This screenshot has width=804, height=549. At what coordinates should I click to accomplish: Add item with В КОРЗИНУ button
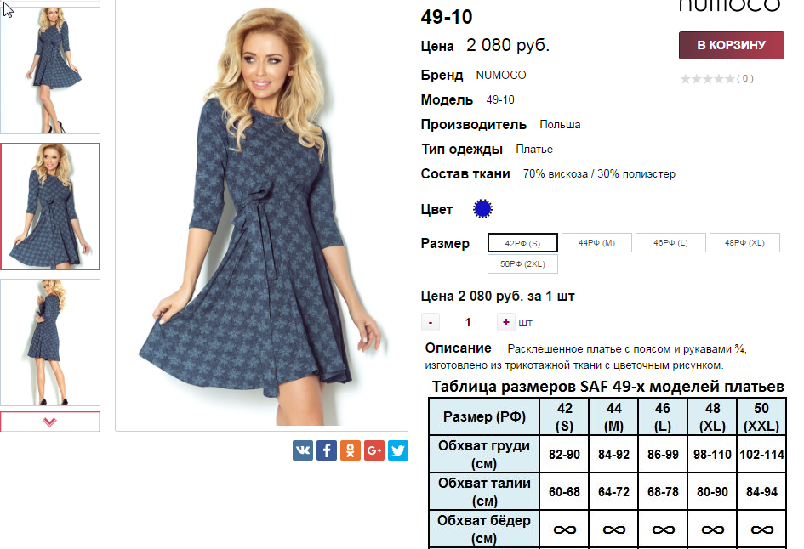pos(731,45)
